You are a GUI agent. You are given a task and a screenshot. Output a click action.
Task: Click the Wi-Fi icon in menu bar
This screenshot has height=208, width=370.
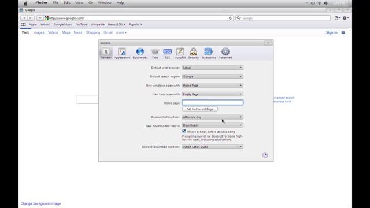(319, 3)
